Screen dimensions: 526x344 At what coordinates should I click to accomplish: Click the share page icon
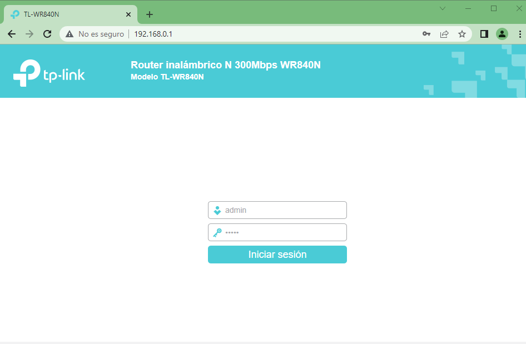(444, 34)
